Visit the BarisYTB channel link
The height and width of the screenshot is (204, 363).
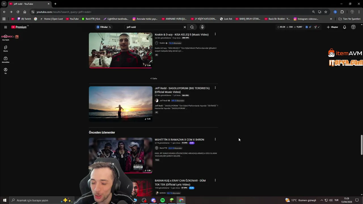tap(163, 148)
